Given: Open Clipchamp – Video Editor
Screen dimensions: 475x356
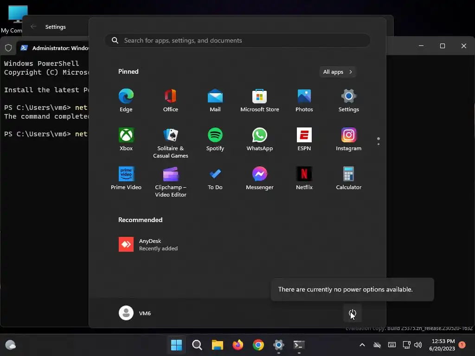Looking at the screenshot, I should click(x=171, y=182).
